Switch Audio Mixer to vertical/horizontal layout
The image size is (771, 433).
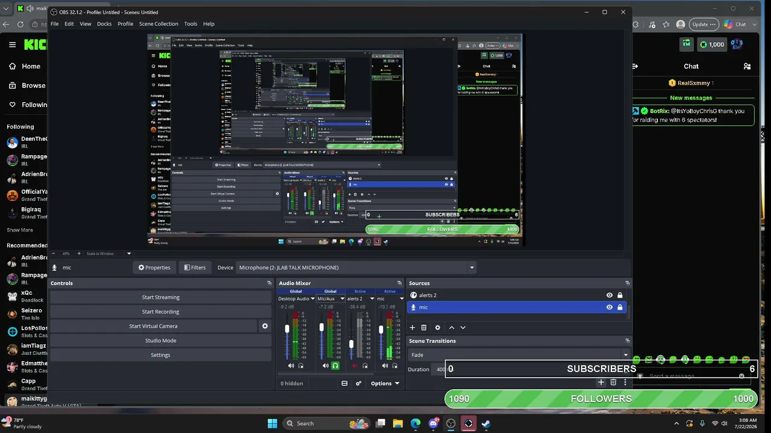[345, 383]
